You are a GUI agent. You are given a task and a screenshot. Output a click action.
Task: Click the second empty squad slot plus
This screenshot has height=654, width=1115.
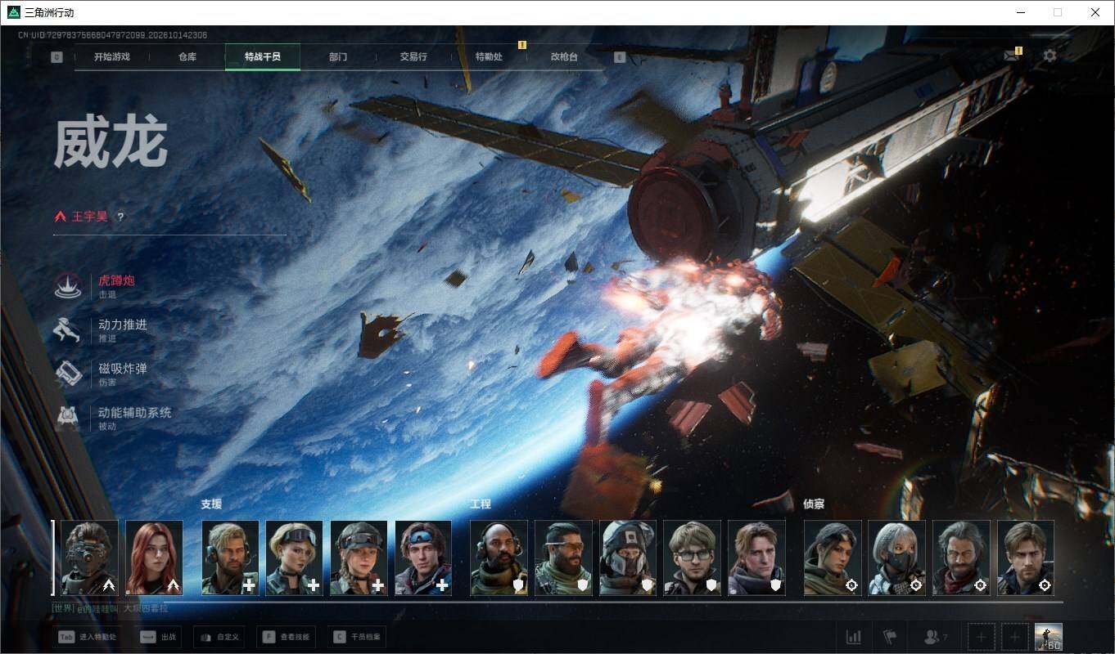[x=1015, y=637]
